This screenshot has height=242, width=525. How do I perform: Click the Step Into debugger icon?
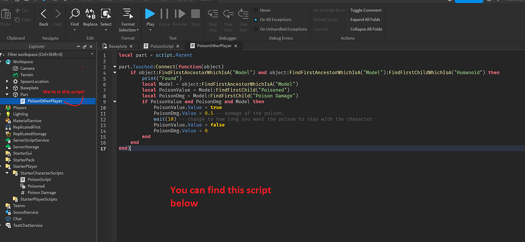(x=213, y=14)
